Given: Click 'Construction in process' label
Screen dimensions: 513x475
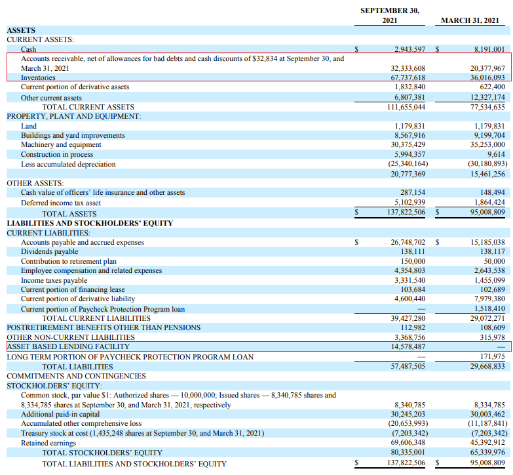Looking at the screenshot, I should (57, 154).
